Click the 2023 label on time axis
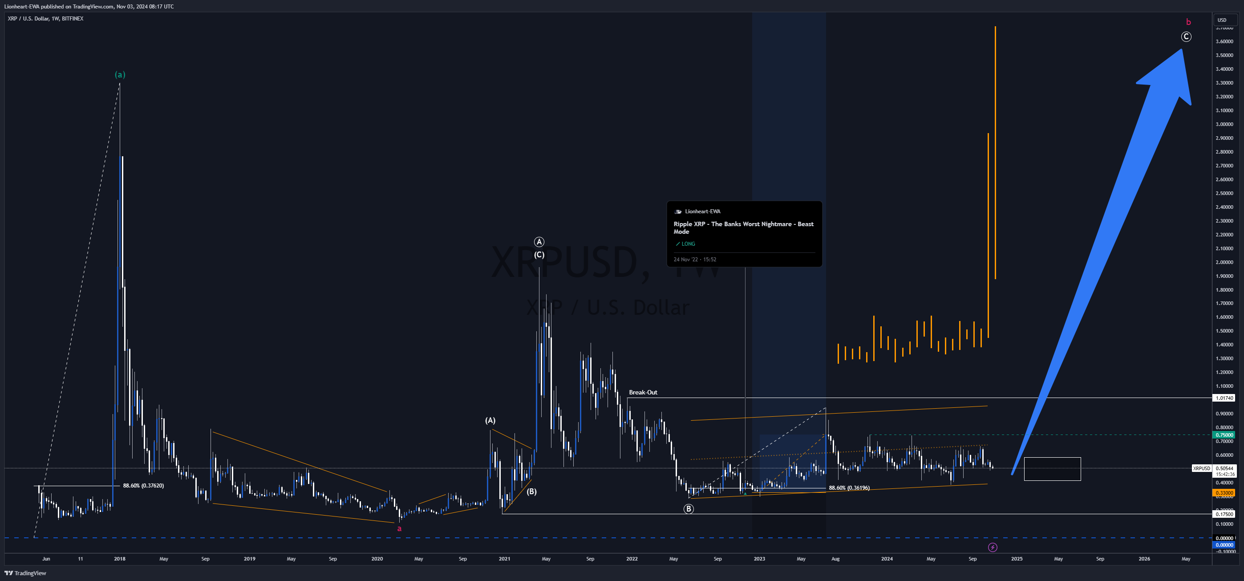This screenshot has height=581, width=1244. click(x=759, y=559)
